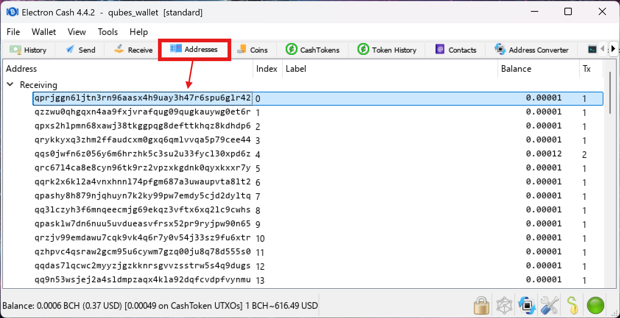Sort by the Label column header
The image size is (620, 318).
[x=390, y=69]
